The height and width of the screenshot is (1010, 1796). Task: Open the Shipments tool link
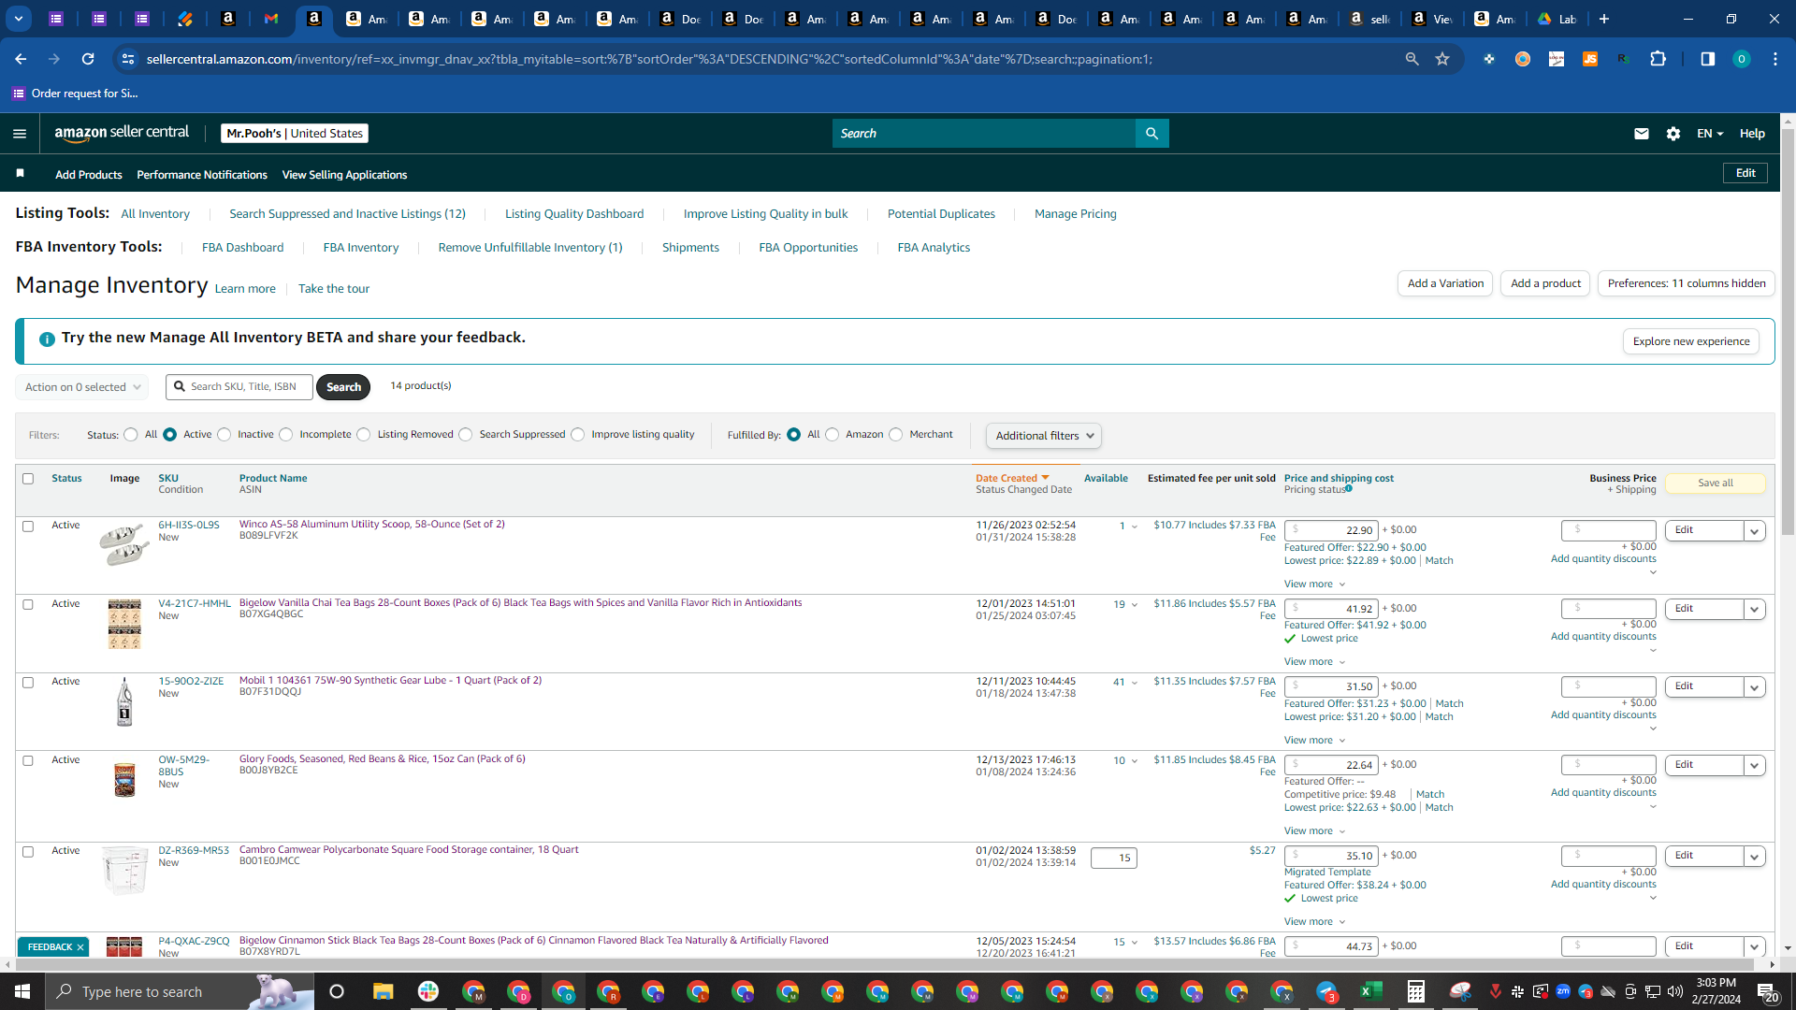coord(690,248)
